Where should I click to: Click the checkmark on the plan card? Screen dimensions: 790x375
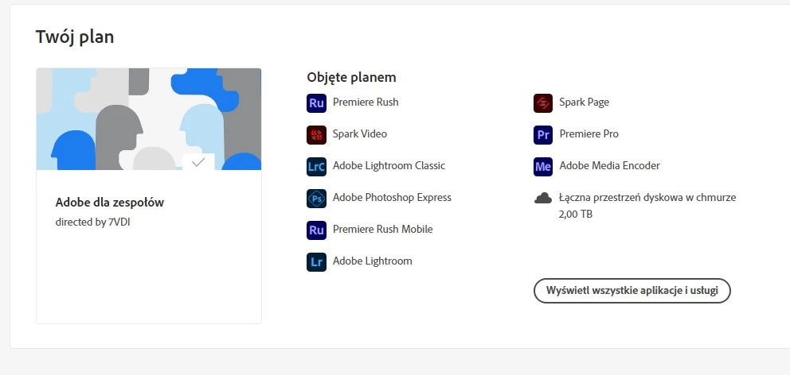coord(198,162)
